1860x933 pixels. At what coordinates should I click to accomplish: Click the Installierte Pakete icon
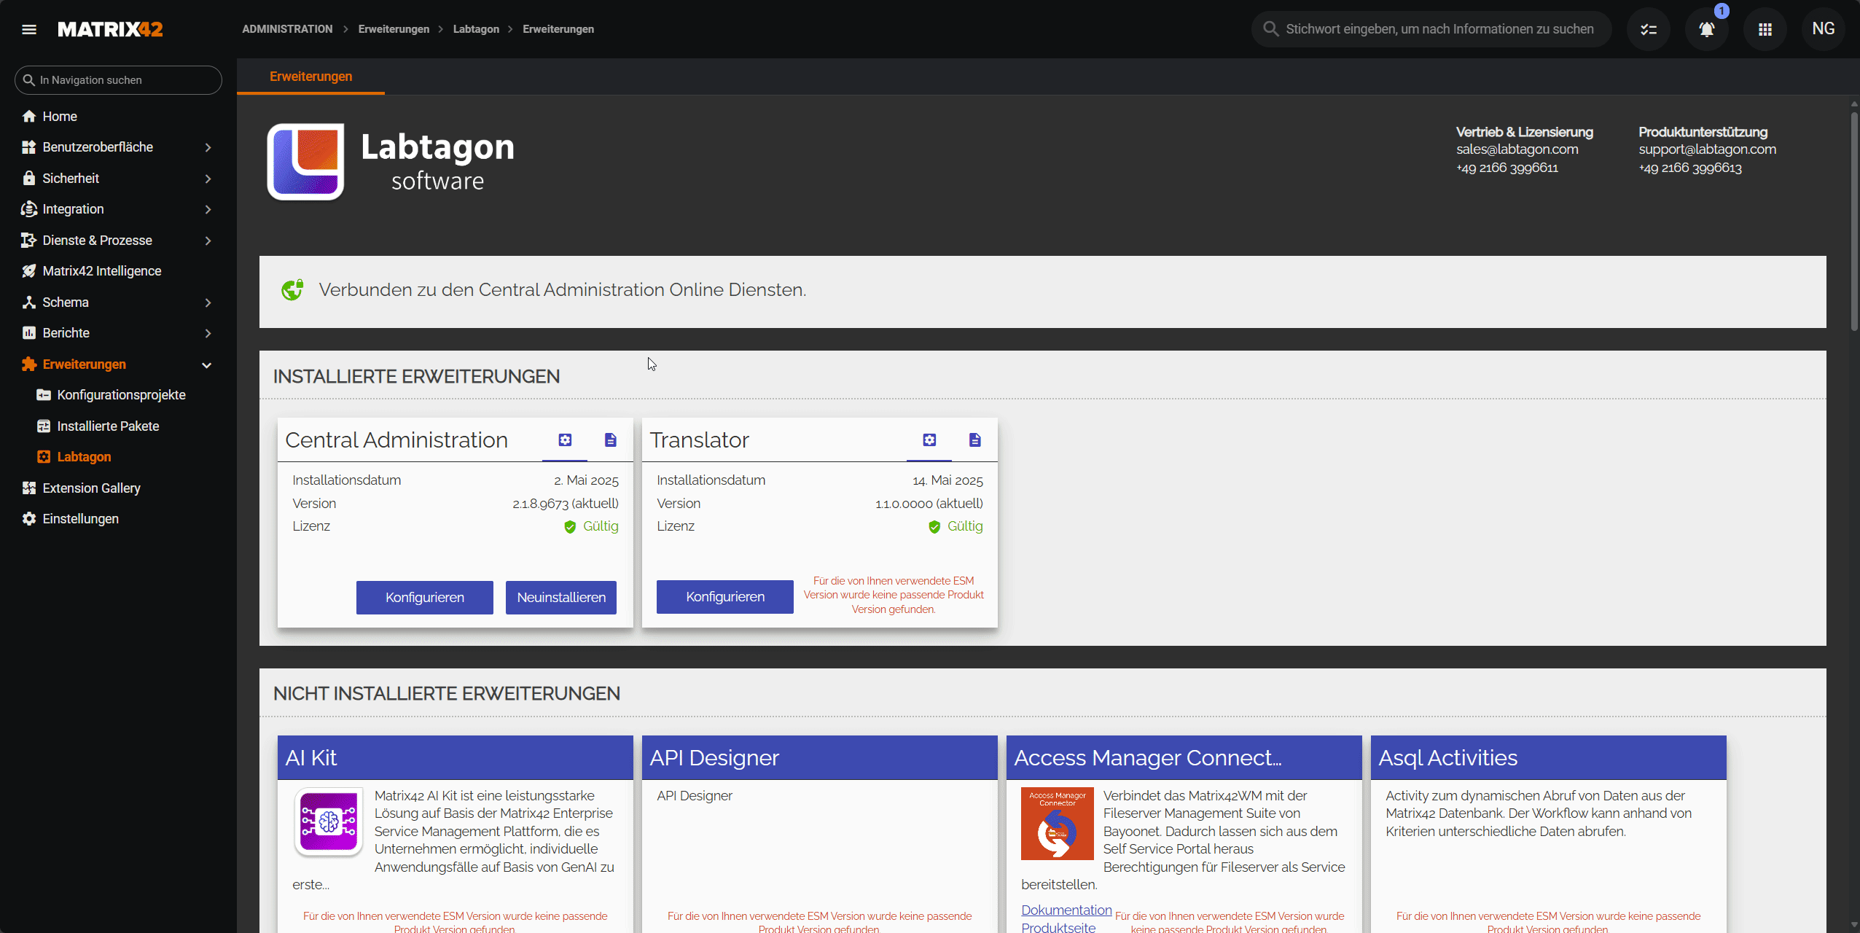[x=44, y=426]
